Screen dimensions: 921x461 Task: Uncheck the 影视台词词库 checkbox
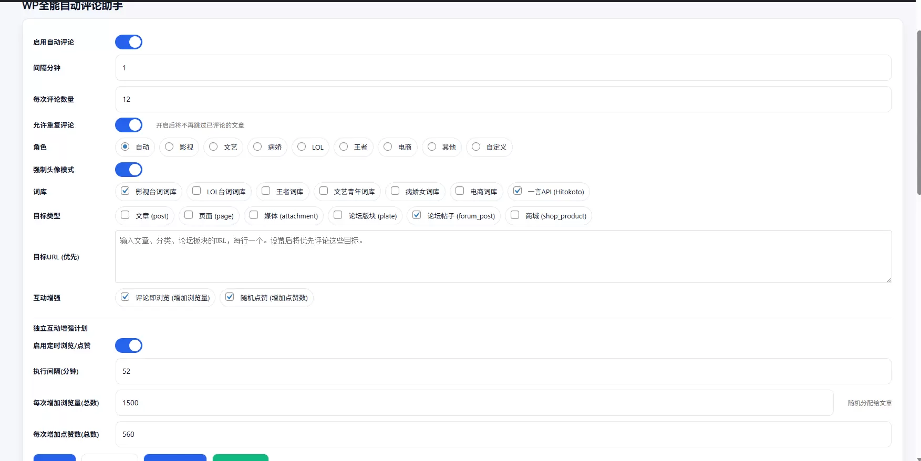click(x=125, y=191)
